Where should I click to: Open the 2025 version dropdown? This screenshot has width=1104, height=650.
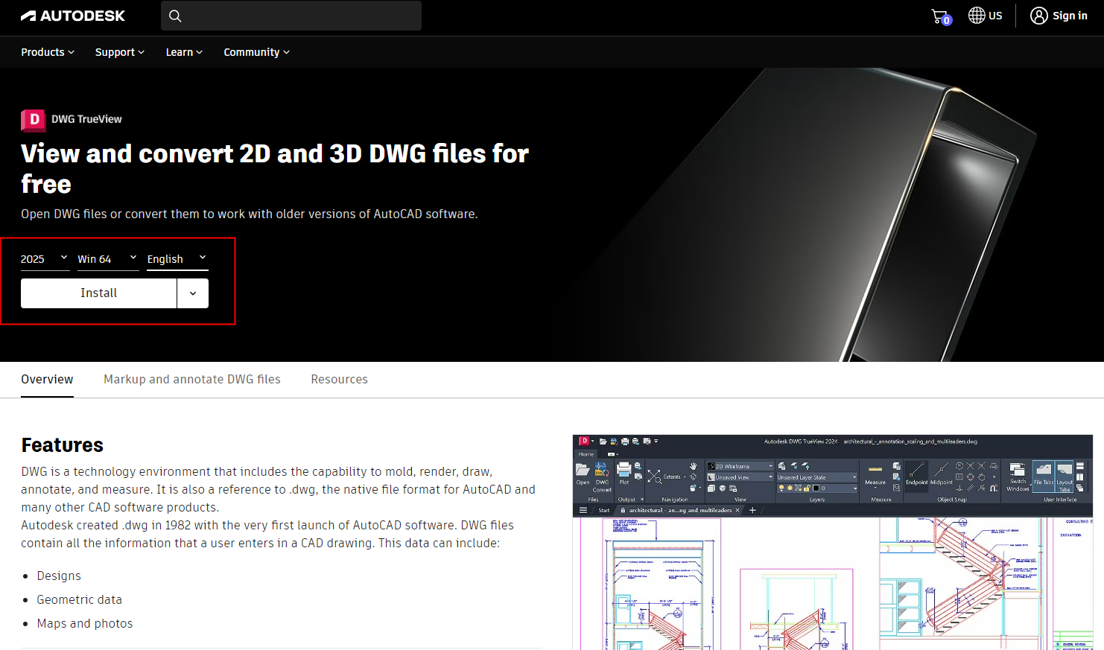(x=45, y=259)
